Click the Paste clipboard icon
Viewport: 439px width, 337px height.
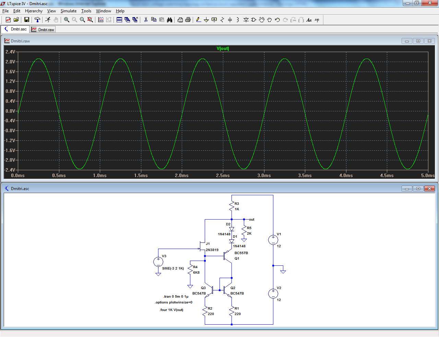[x=162, y=20]
